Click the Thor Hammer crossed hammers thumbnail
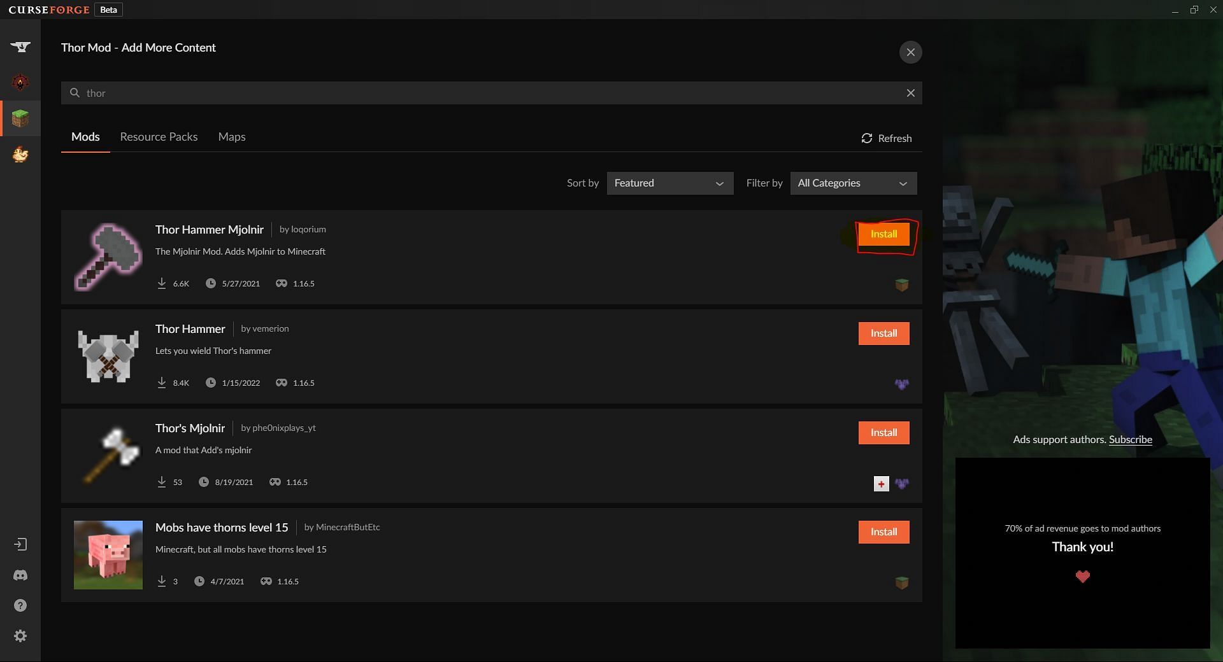Viewport: 1223px width, 662px height. pyautogui.click(x=108, y=356)
